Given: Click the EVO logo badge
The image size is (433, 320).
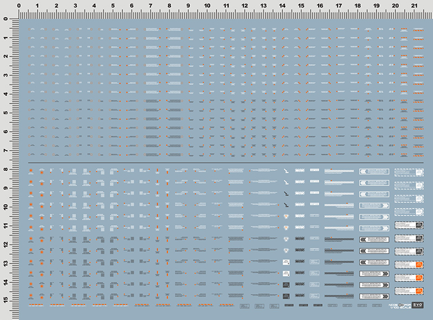Looking at the screenshot, I should [x=417, y=305].
